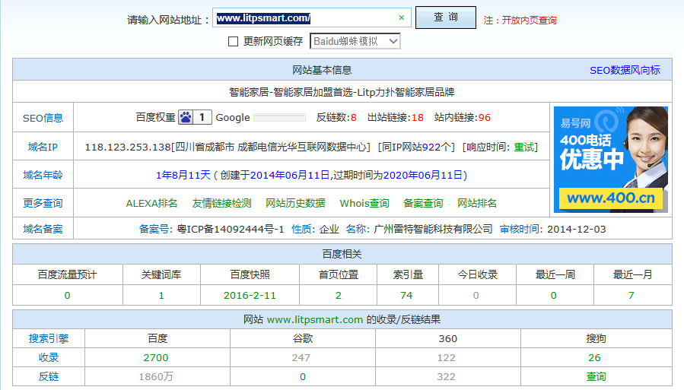Click the 备案号 label link
Screen dimensions: 684x390
tap(156, 229)
